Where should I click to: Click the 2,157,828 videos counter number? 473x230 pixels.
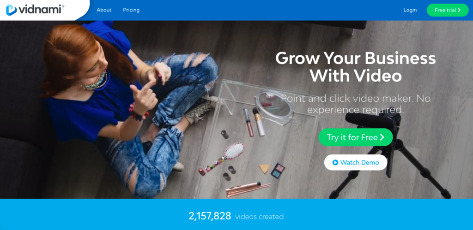(x=210, y=216)
